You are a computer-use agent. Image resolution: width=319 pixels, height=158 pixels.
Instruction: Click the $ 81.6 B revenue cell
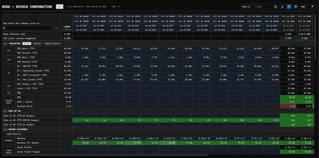pyautogui.click(x=288, y=139)
